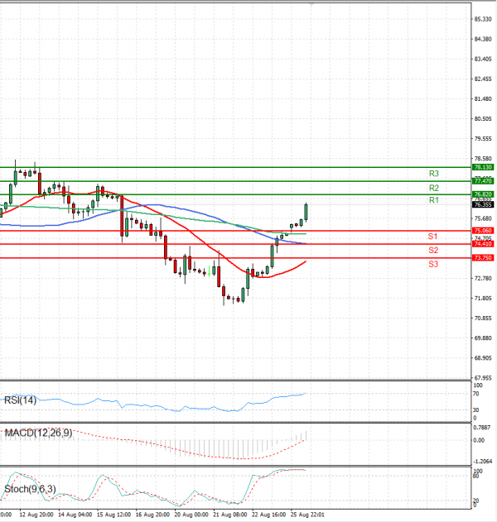Click the 84.380 price axis label
The width and height of the screenshot is (497, 522).
click(x=483, y=39)
